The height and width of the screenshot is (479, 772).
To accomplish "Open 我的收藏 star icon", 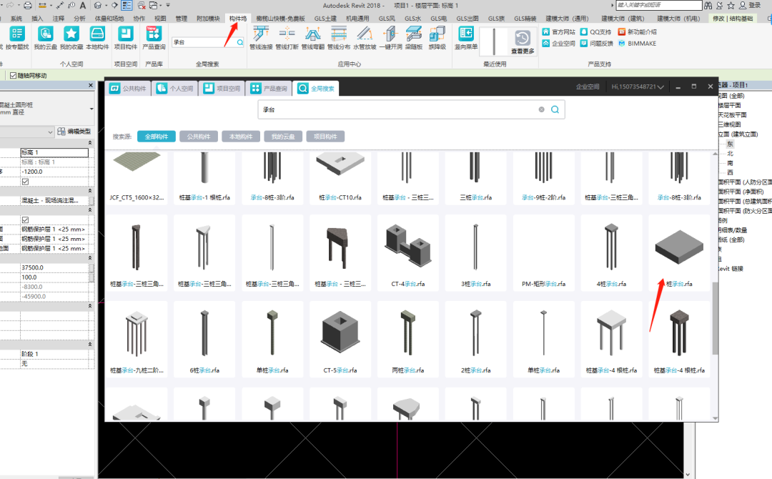I will (71, 38).
